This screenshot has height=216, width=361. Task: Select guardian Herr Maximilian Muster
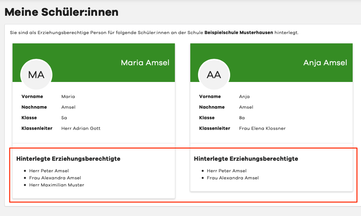coord(57,185)
